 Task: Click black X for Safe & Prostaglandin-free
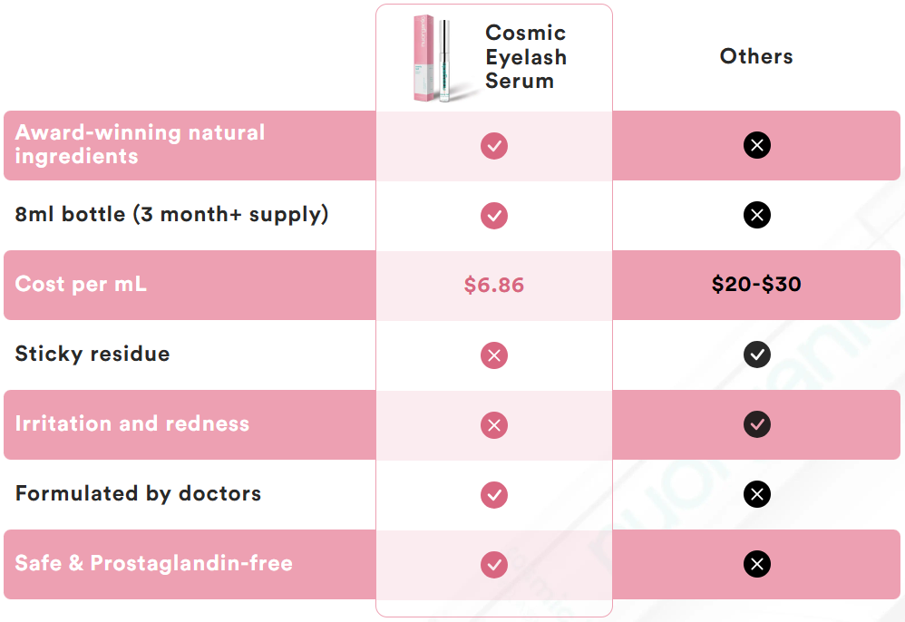click(757, 564)
